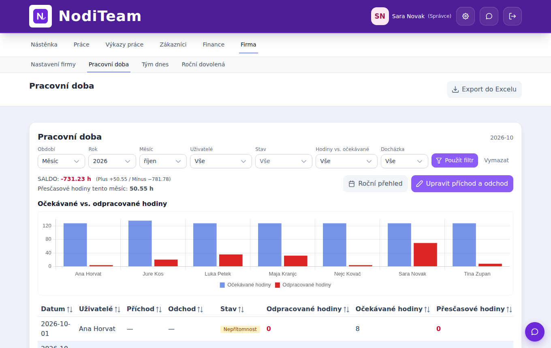The height and width of the screenshot is (348, 551).
Task: Click Sara Novak's red worked-hours bar
Action: point(425,255)
